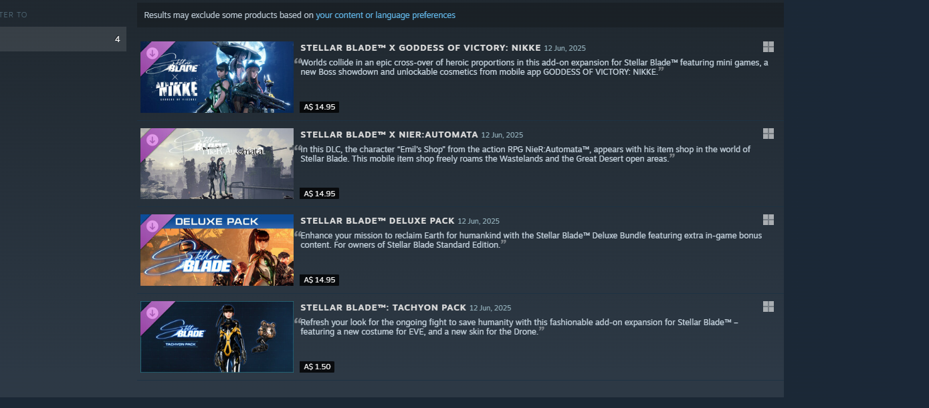Click the NieR:Automata DLC release date 12 Jun, 2025

coord(502,135)
